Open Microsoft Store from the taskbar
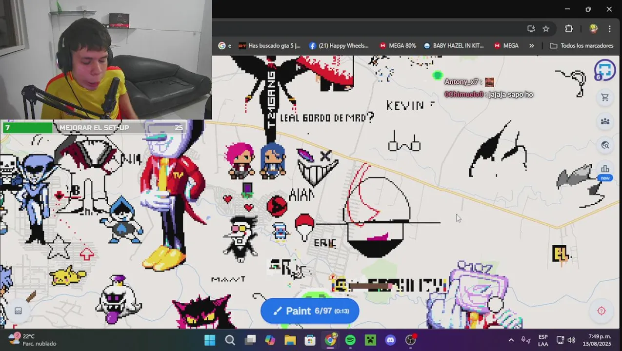Image resolution: width=622 pixels, height=351 pixels. [310, 340]
